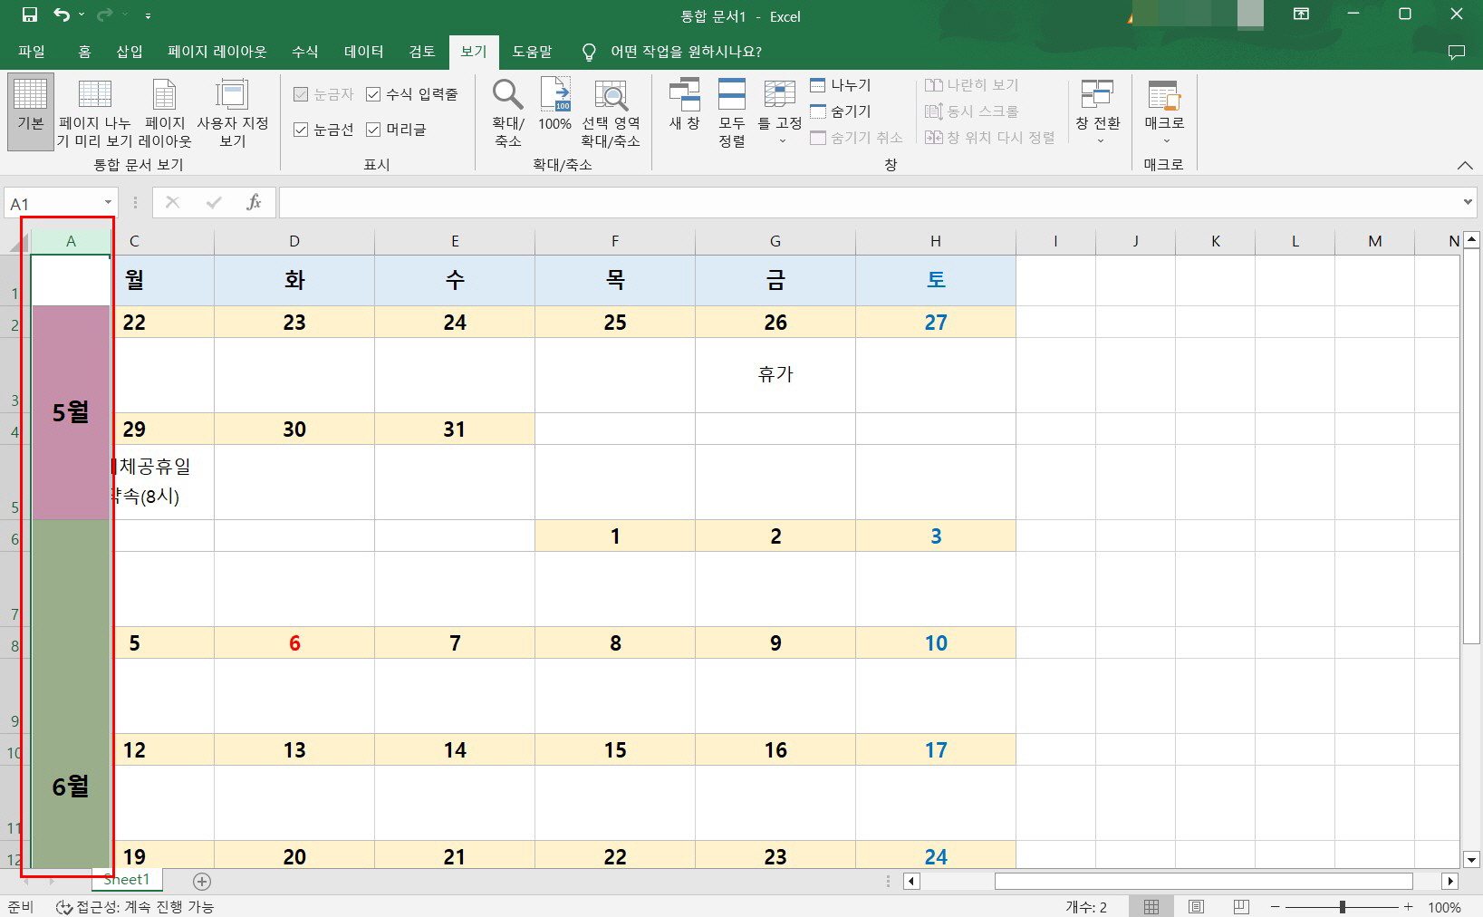Image resolution: width=1483 pixels, height=917 pixels.
Task: Open the Name Box dropdown arrow
Action: tap(108, 203)
